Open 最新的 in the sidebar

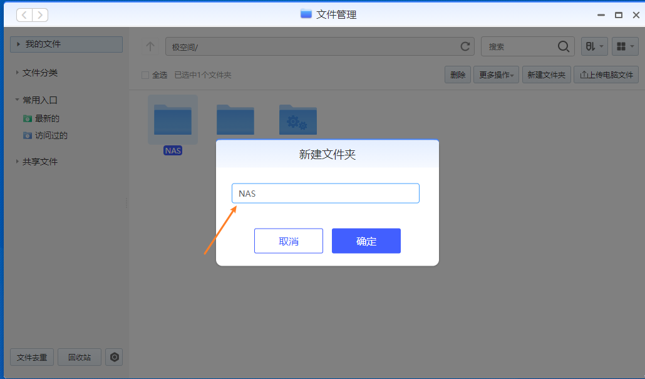47,118
